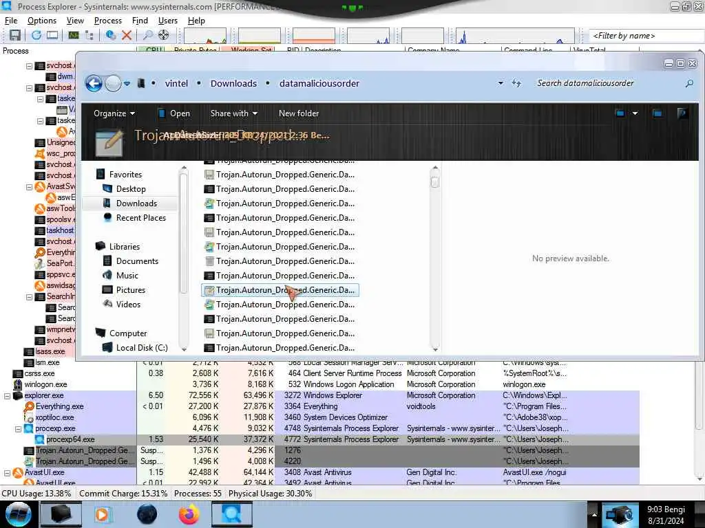Click the Open button in Explorer toolbar
The image size is (705, 528).
tap(174, 113)
